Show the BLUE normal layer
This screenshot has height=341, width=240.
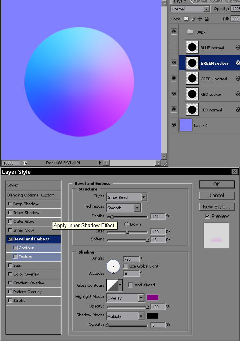point(174,47)
